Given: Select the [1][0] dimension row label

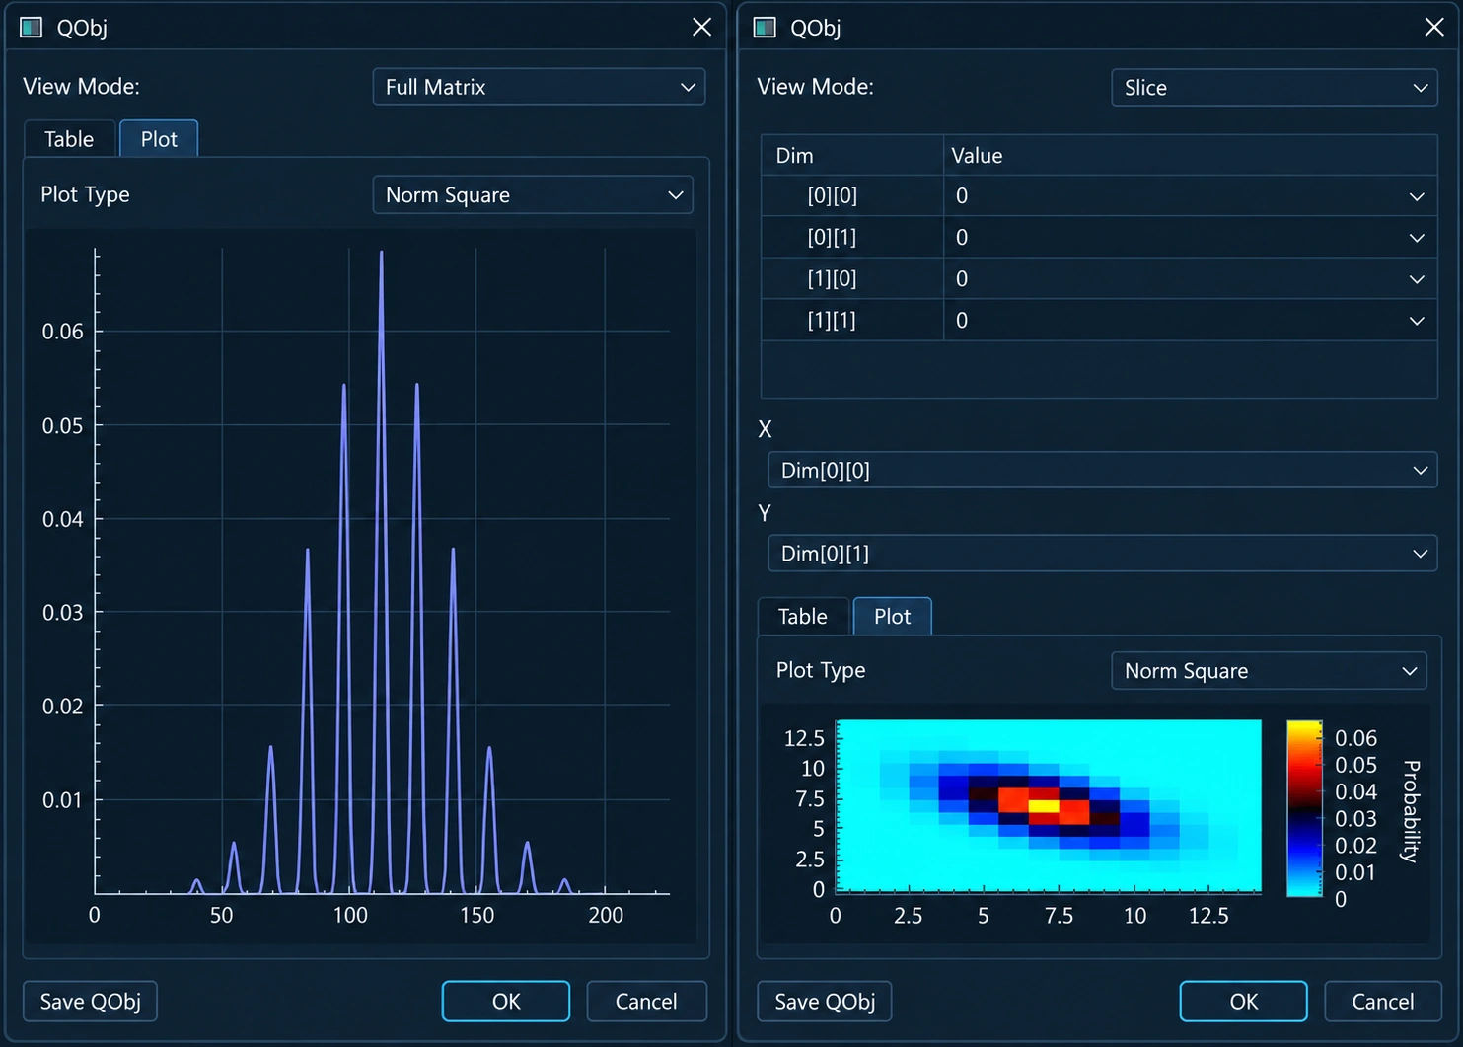Looking at the screenshot, I should [833, 279].
